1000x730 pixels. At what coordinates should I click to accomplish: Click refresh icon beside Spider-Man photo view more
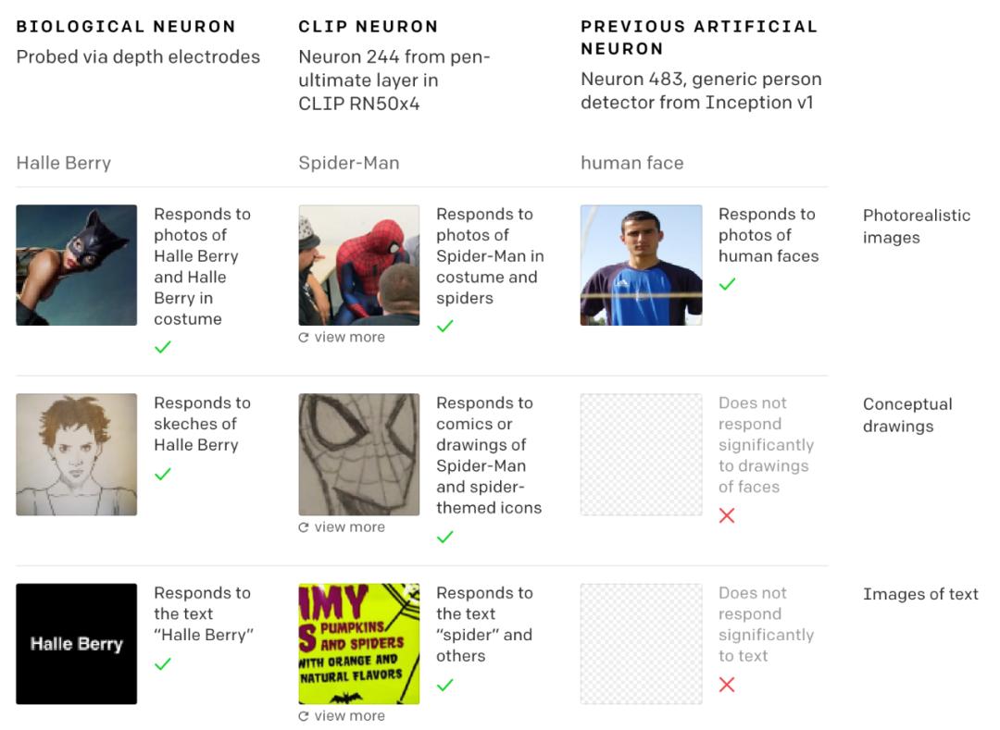tap(304, 338)
